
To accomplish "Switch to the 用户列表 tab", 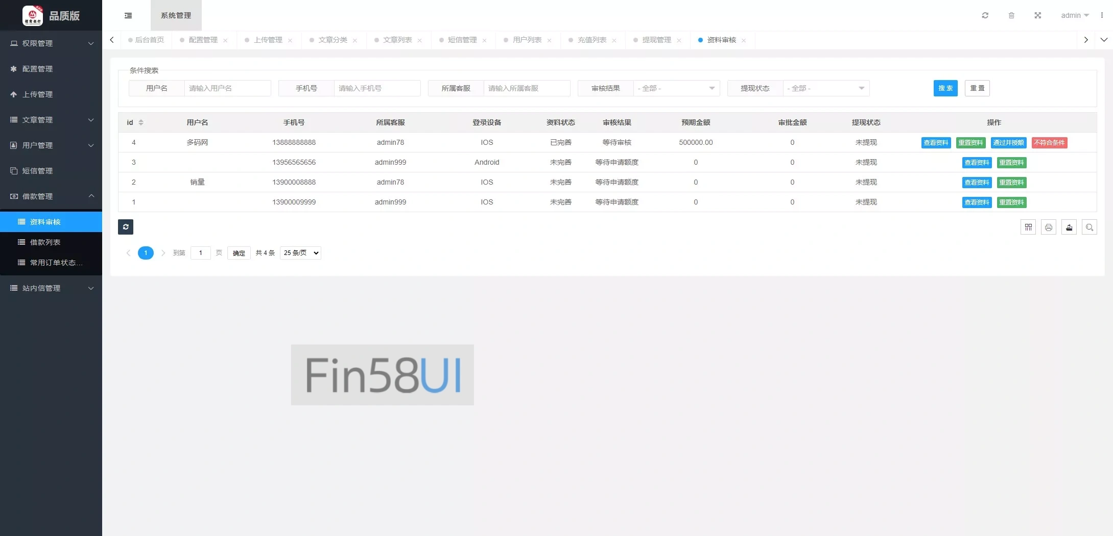I will [527, 40].
